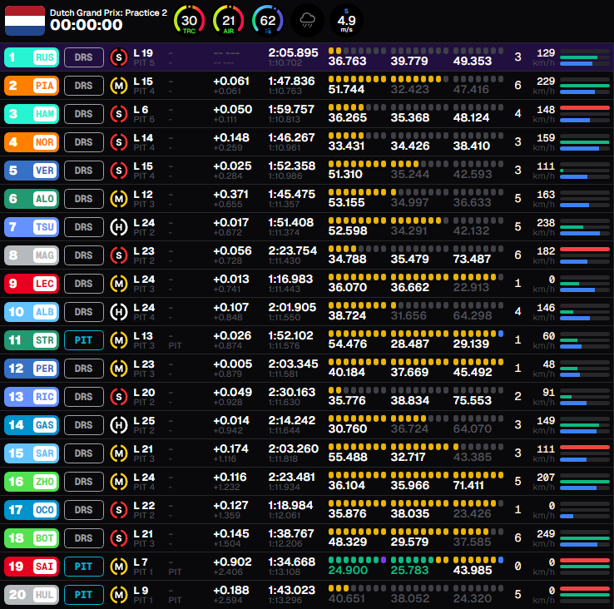Viewport: 614px width, 609px height.
Task: Click gap +0.371 in ALO row
Action: coord(231,194)
